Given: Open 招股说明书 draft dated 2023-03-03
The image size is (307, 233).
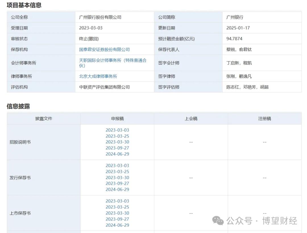Looking at the screenshot, I should click(117, 130).
